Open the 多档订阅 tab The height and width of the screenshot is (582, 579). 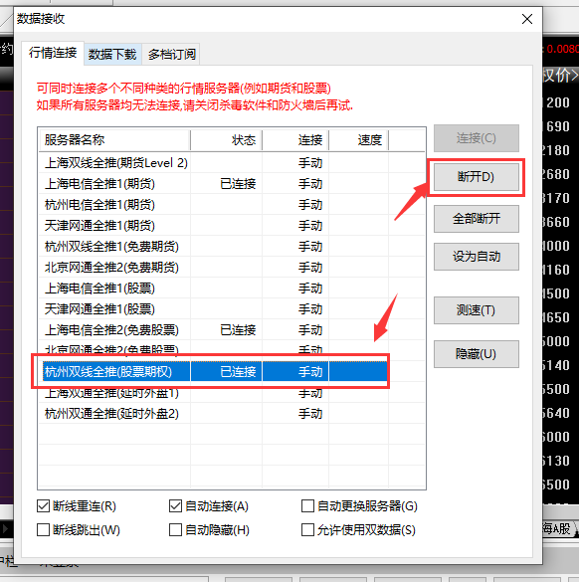171,55
